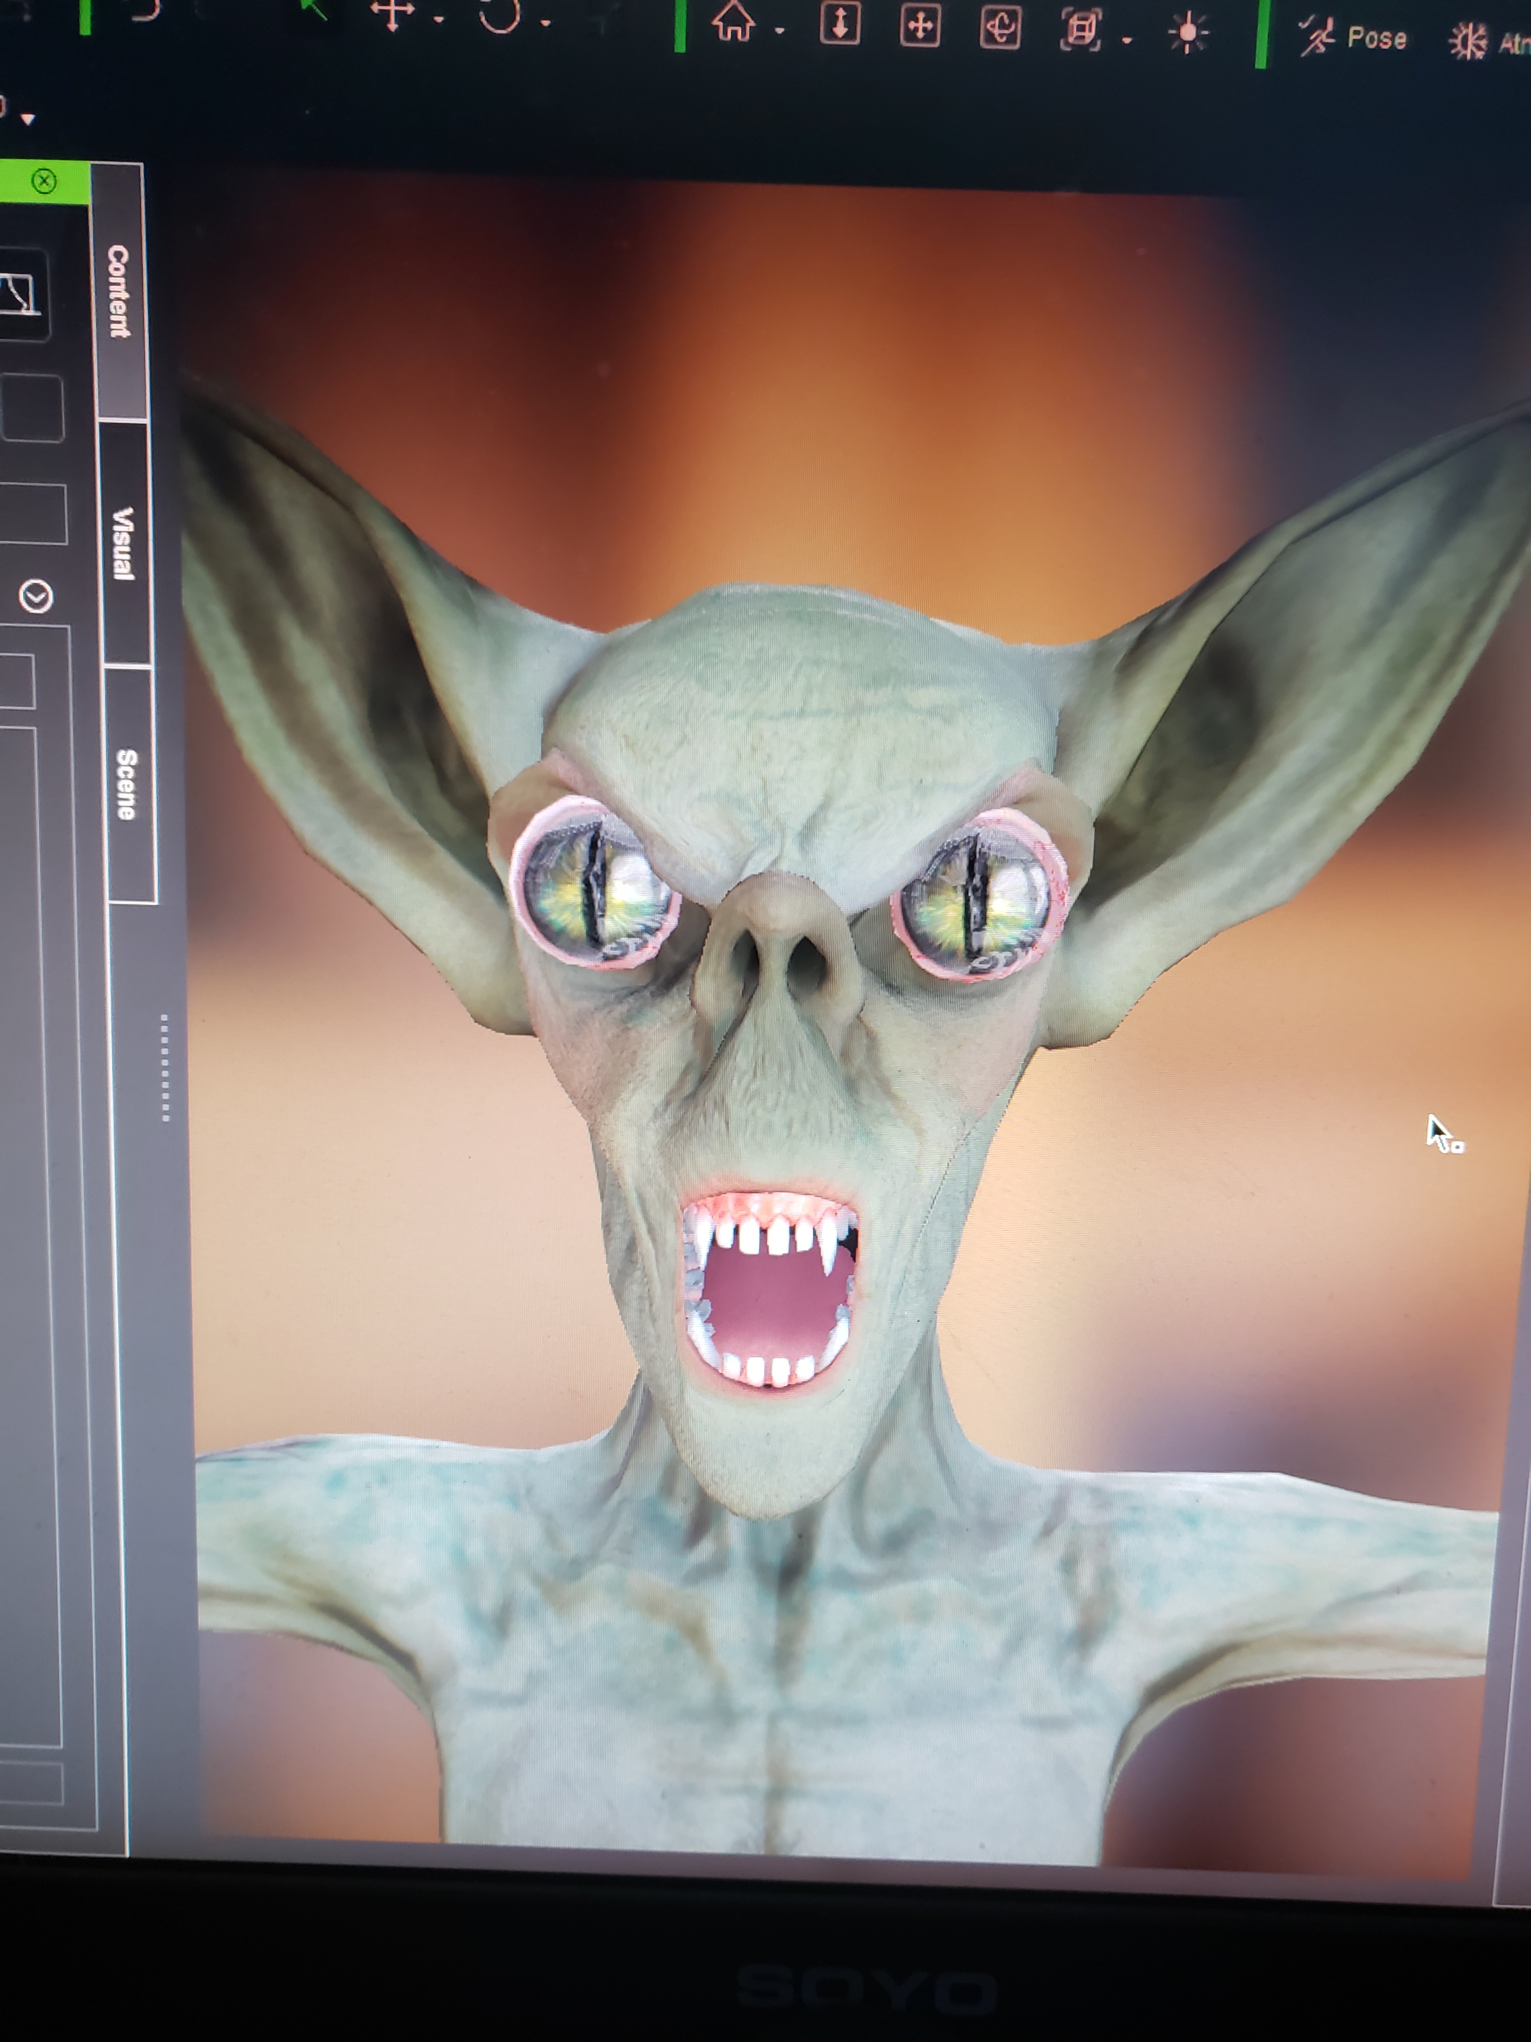Select the camera orbit rotate icon

pyautogui.click(x=1000, y=29)
